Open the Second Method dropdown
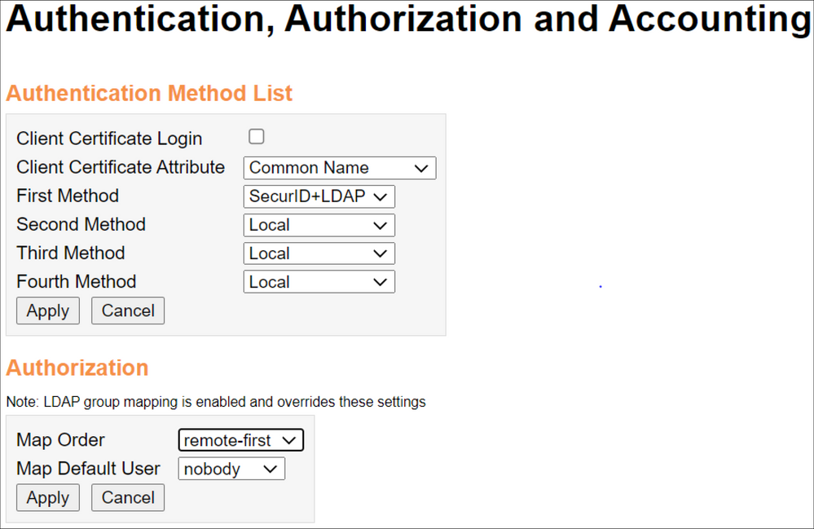 pyautogui.click(x=319, y=225)
